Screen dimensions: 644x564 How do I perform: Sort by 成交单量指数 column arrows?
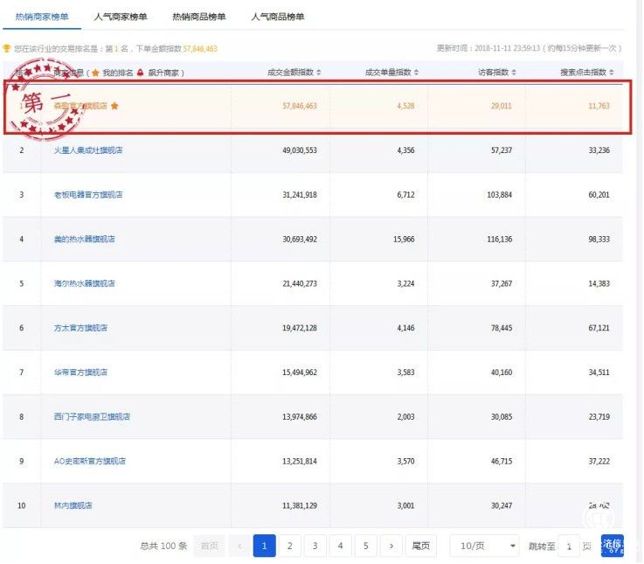tap(416, 73)
